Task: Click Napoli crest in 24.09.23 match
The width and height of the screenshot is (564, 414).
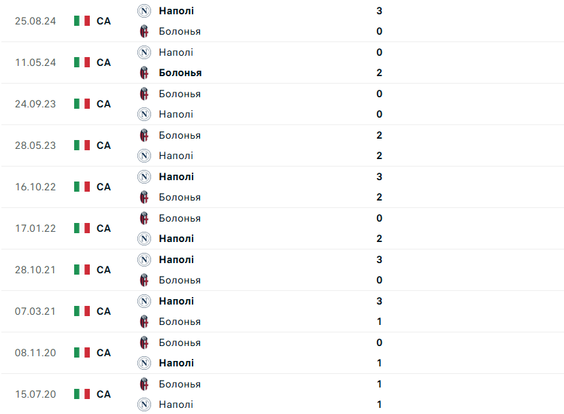Action: [x=144, y=114]
